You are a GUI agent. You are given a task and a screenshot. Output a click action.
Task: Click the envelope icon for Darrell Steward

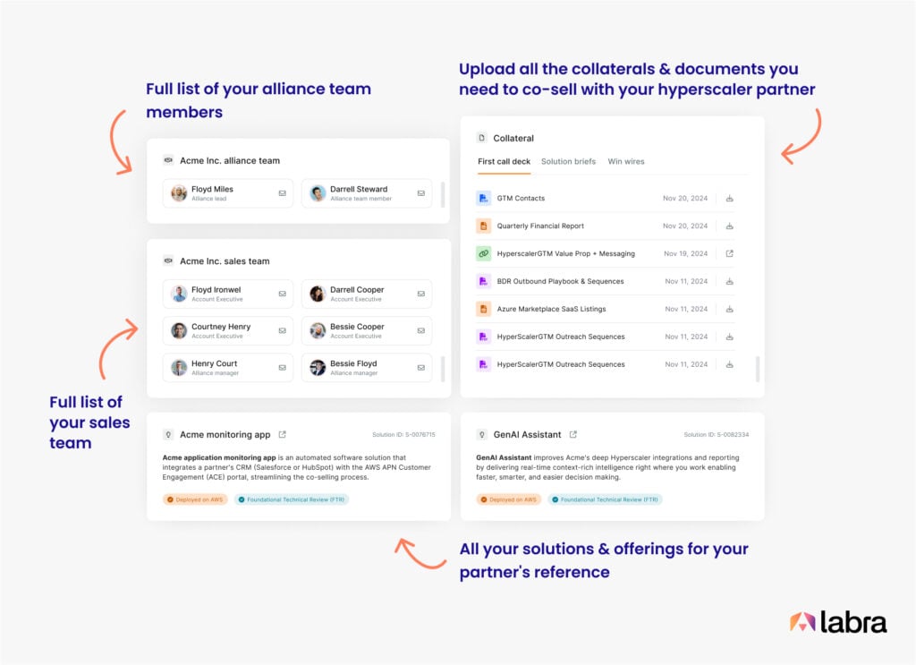point(421,193)
